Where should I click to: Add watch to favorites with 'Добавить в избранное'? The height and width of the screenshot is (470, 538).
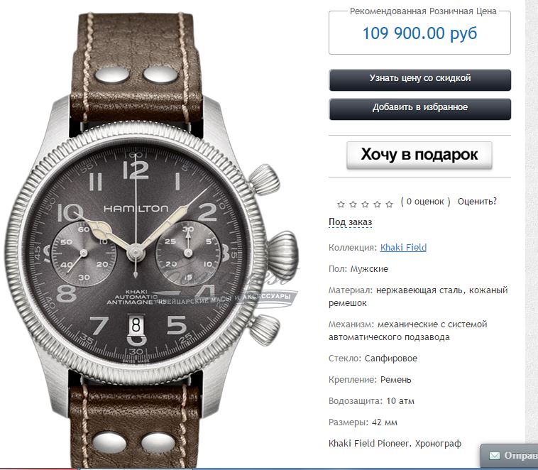[420, 109]
